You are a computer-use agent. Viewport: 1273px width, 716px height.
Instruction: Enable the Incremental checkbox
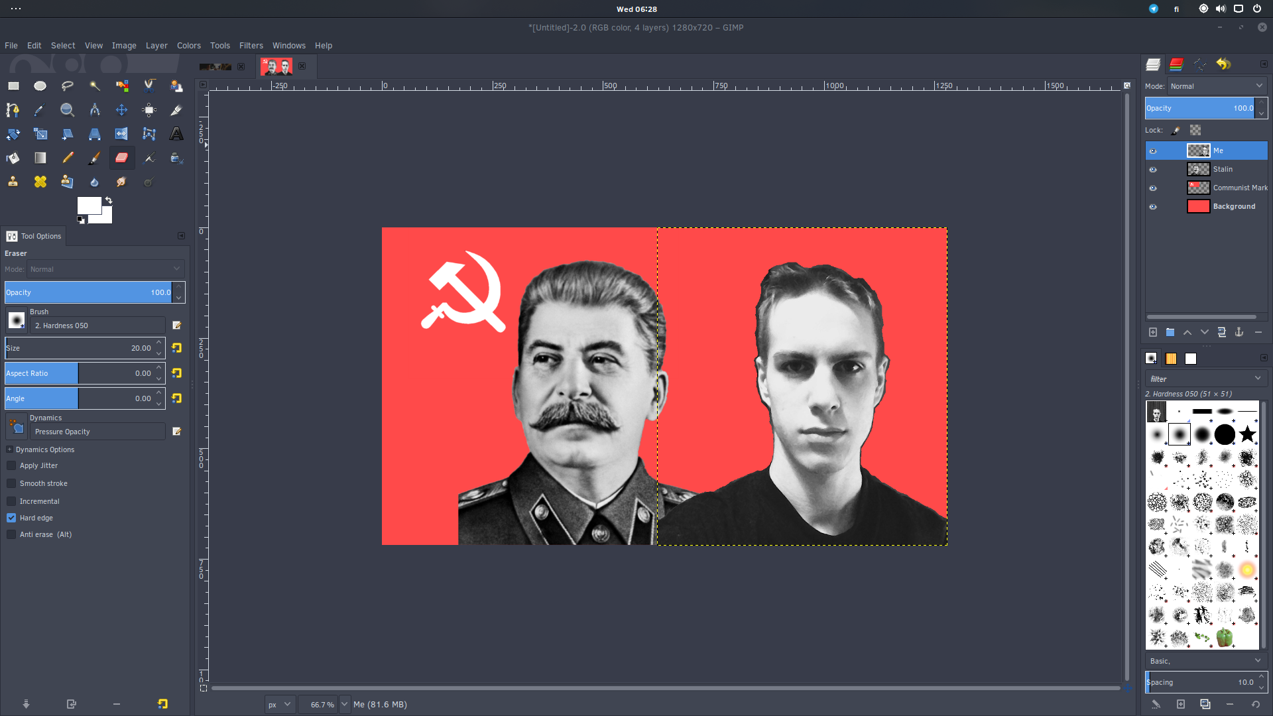click(x=11, y=501)
